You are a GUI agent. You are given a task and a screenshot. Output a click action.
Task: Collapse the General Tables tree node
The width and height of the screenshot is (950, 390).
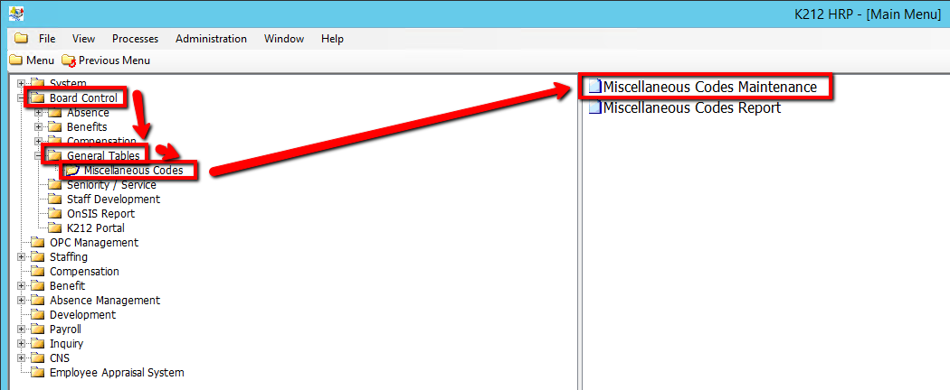tap(38, 156)
